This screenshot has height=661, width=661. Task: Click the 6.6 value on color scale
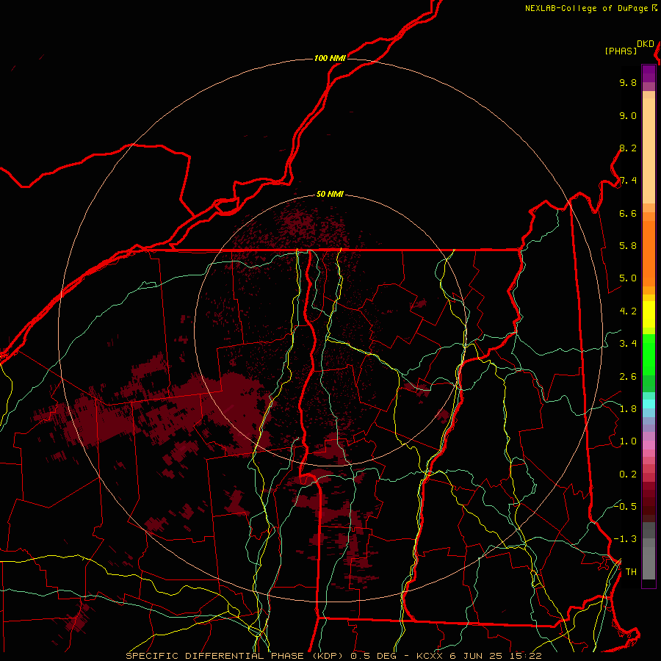point(628,213)
